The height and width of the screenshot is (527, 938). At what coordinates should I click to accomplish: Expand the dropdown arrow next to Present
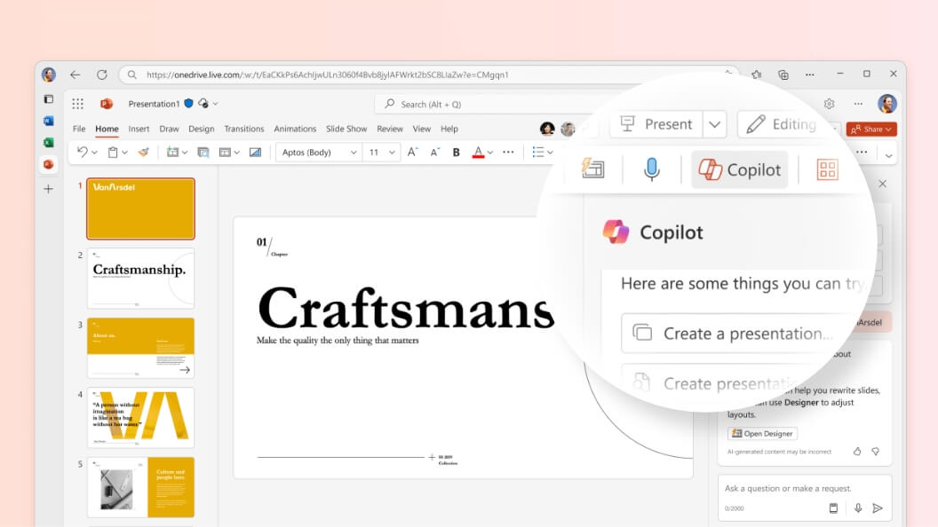pos(716,124)
